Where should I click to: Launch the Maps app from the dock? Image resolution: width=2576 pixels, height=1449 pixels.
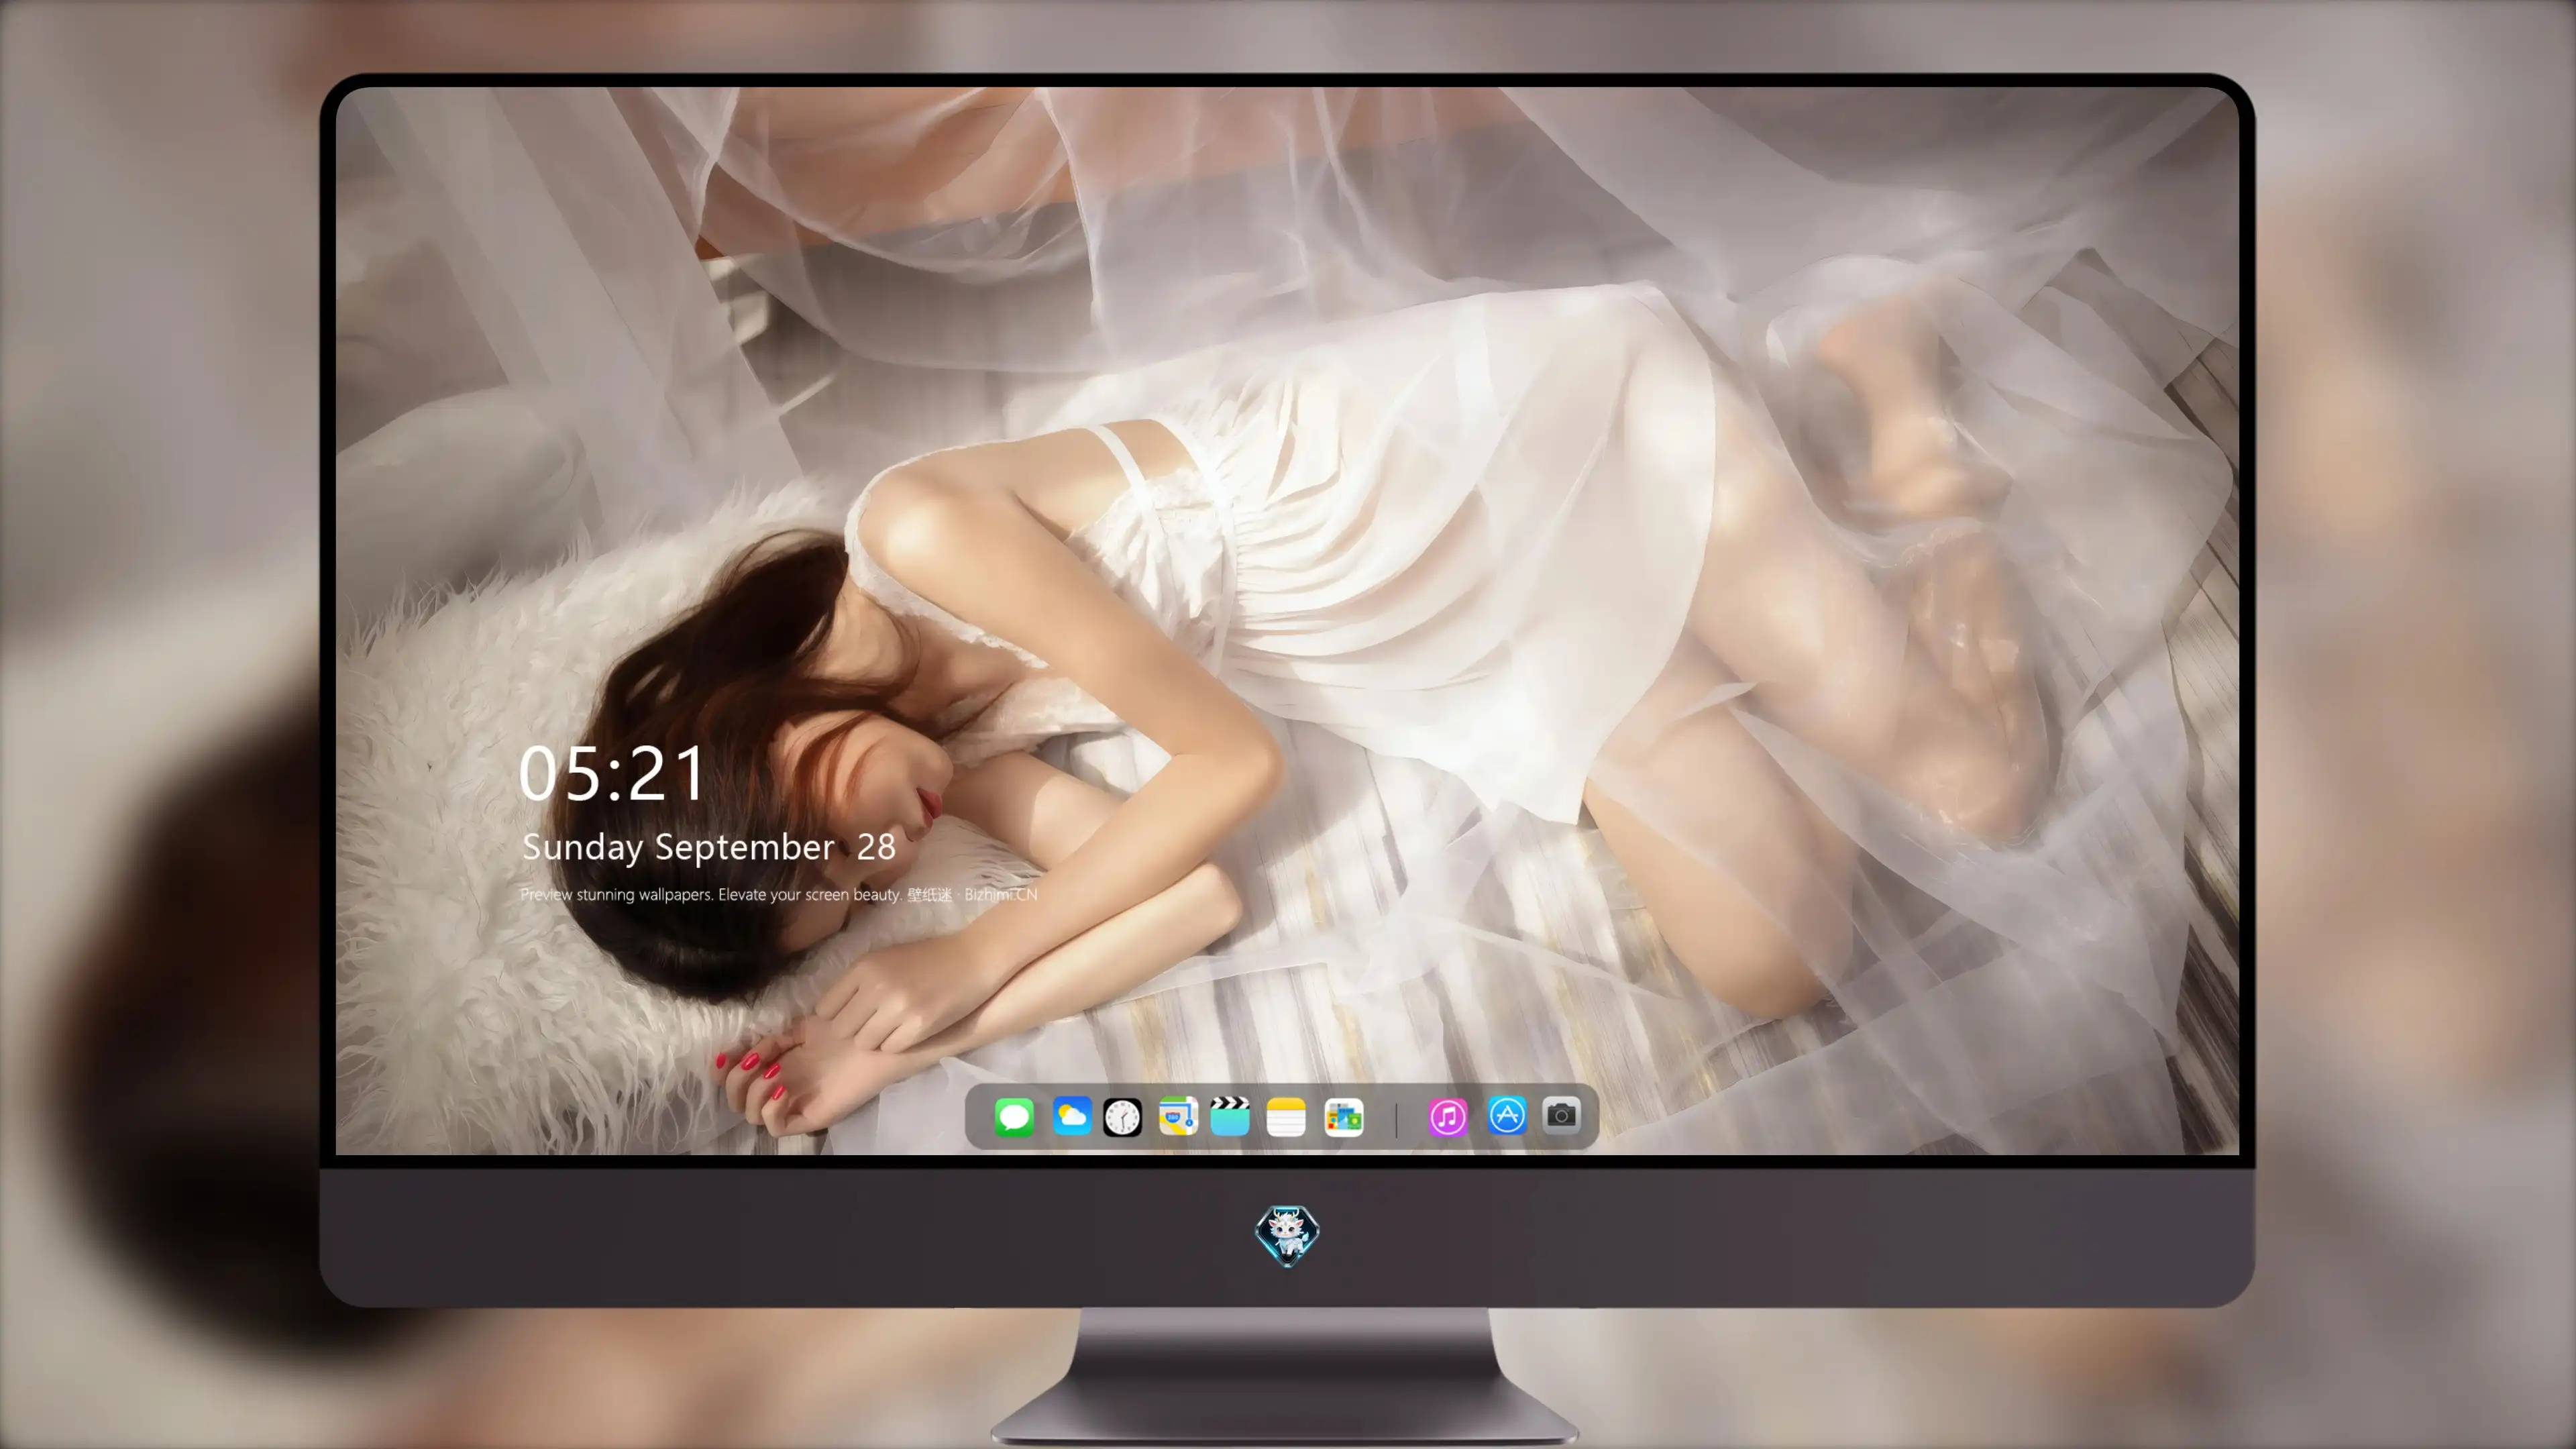pyautogui.click(x=1178, y=1116)
